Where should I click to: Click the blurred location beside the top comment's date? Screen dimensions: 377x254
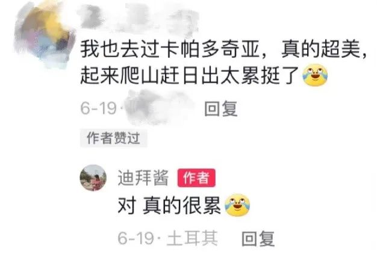pyautogui.click(x=158, y=107)
